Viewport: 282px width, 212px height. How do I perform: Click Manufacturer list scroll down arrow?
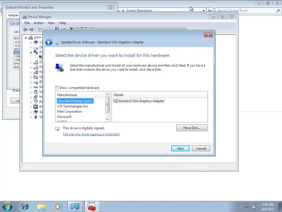107,119
